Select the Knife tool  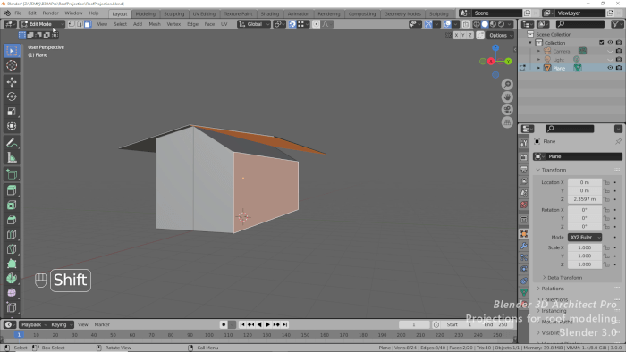(x=12, y=249)
